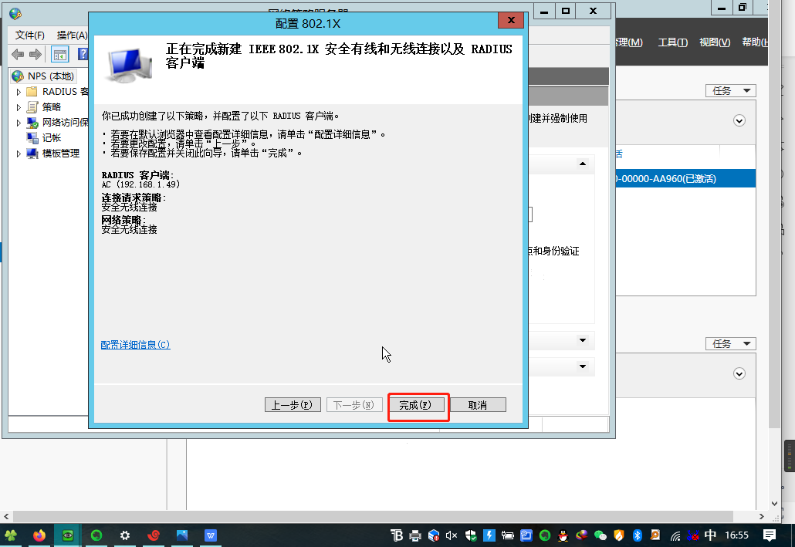The width and height of the screenshot is (795, 547).
Task: Close the 配置 802.1X dialog
Action: 511,20
